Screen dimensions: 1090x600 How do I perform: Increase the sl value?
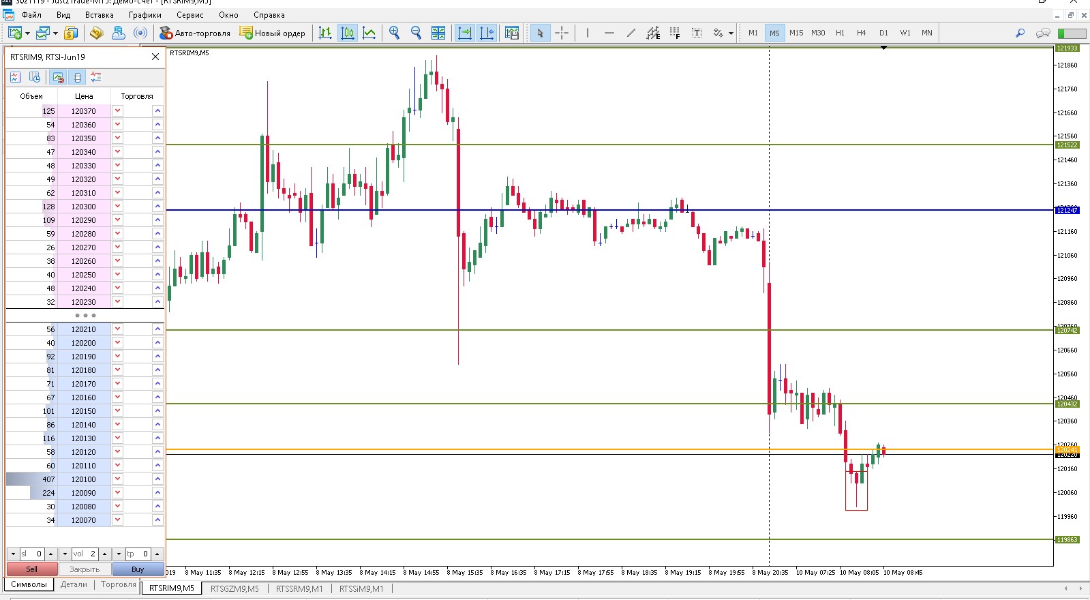50,554
